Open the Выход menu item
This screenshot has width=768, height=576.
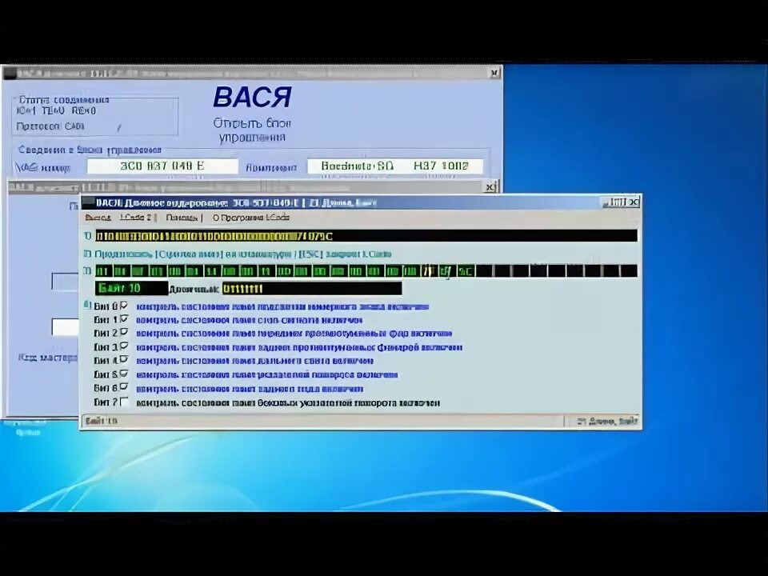[x=98, y=218]
